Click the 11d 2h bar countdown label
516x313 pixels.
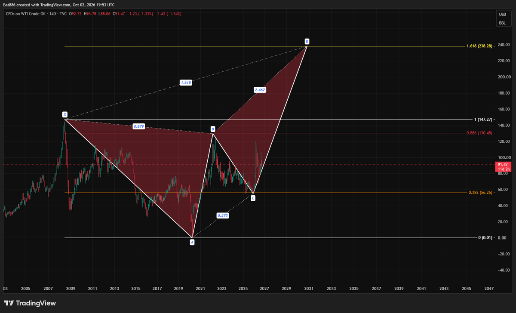click(x=503, y=169)
